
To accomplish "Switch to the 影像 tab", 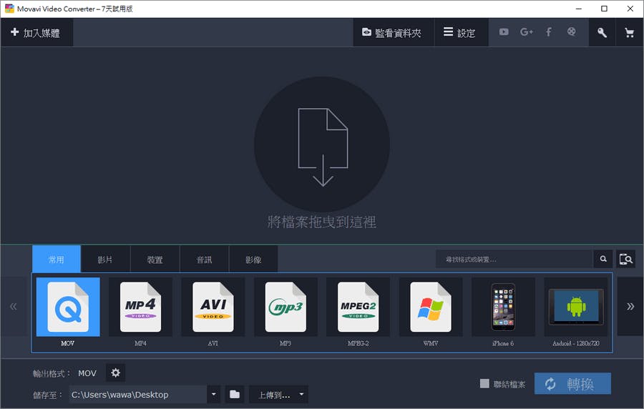I will (x=253, y=259).
